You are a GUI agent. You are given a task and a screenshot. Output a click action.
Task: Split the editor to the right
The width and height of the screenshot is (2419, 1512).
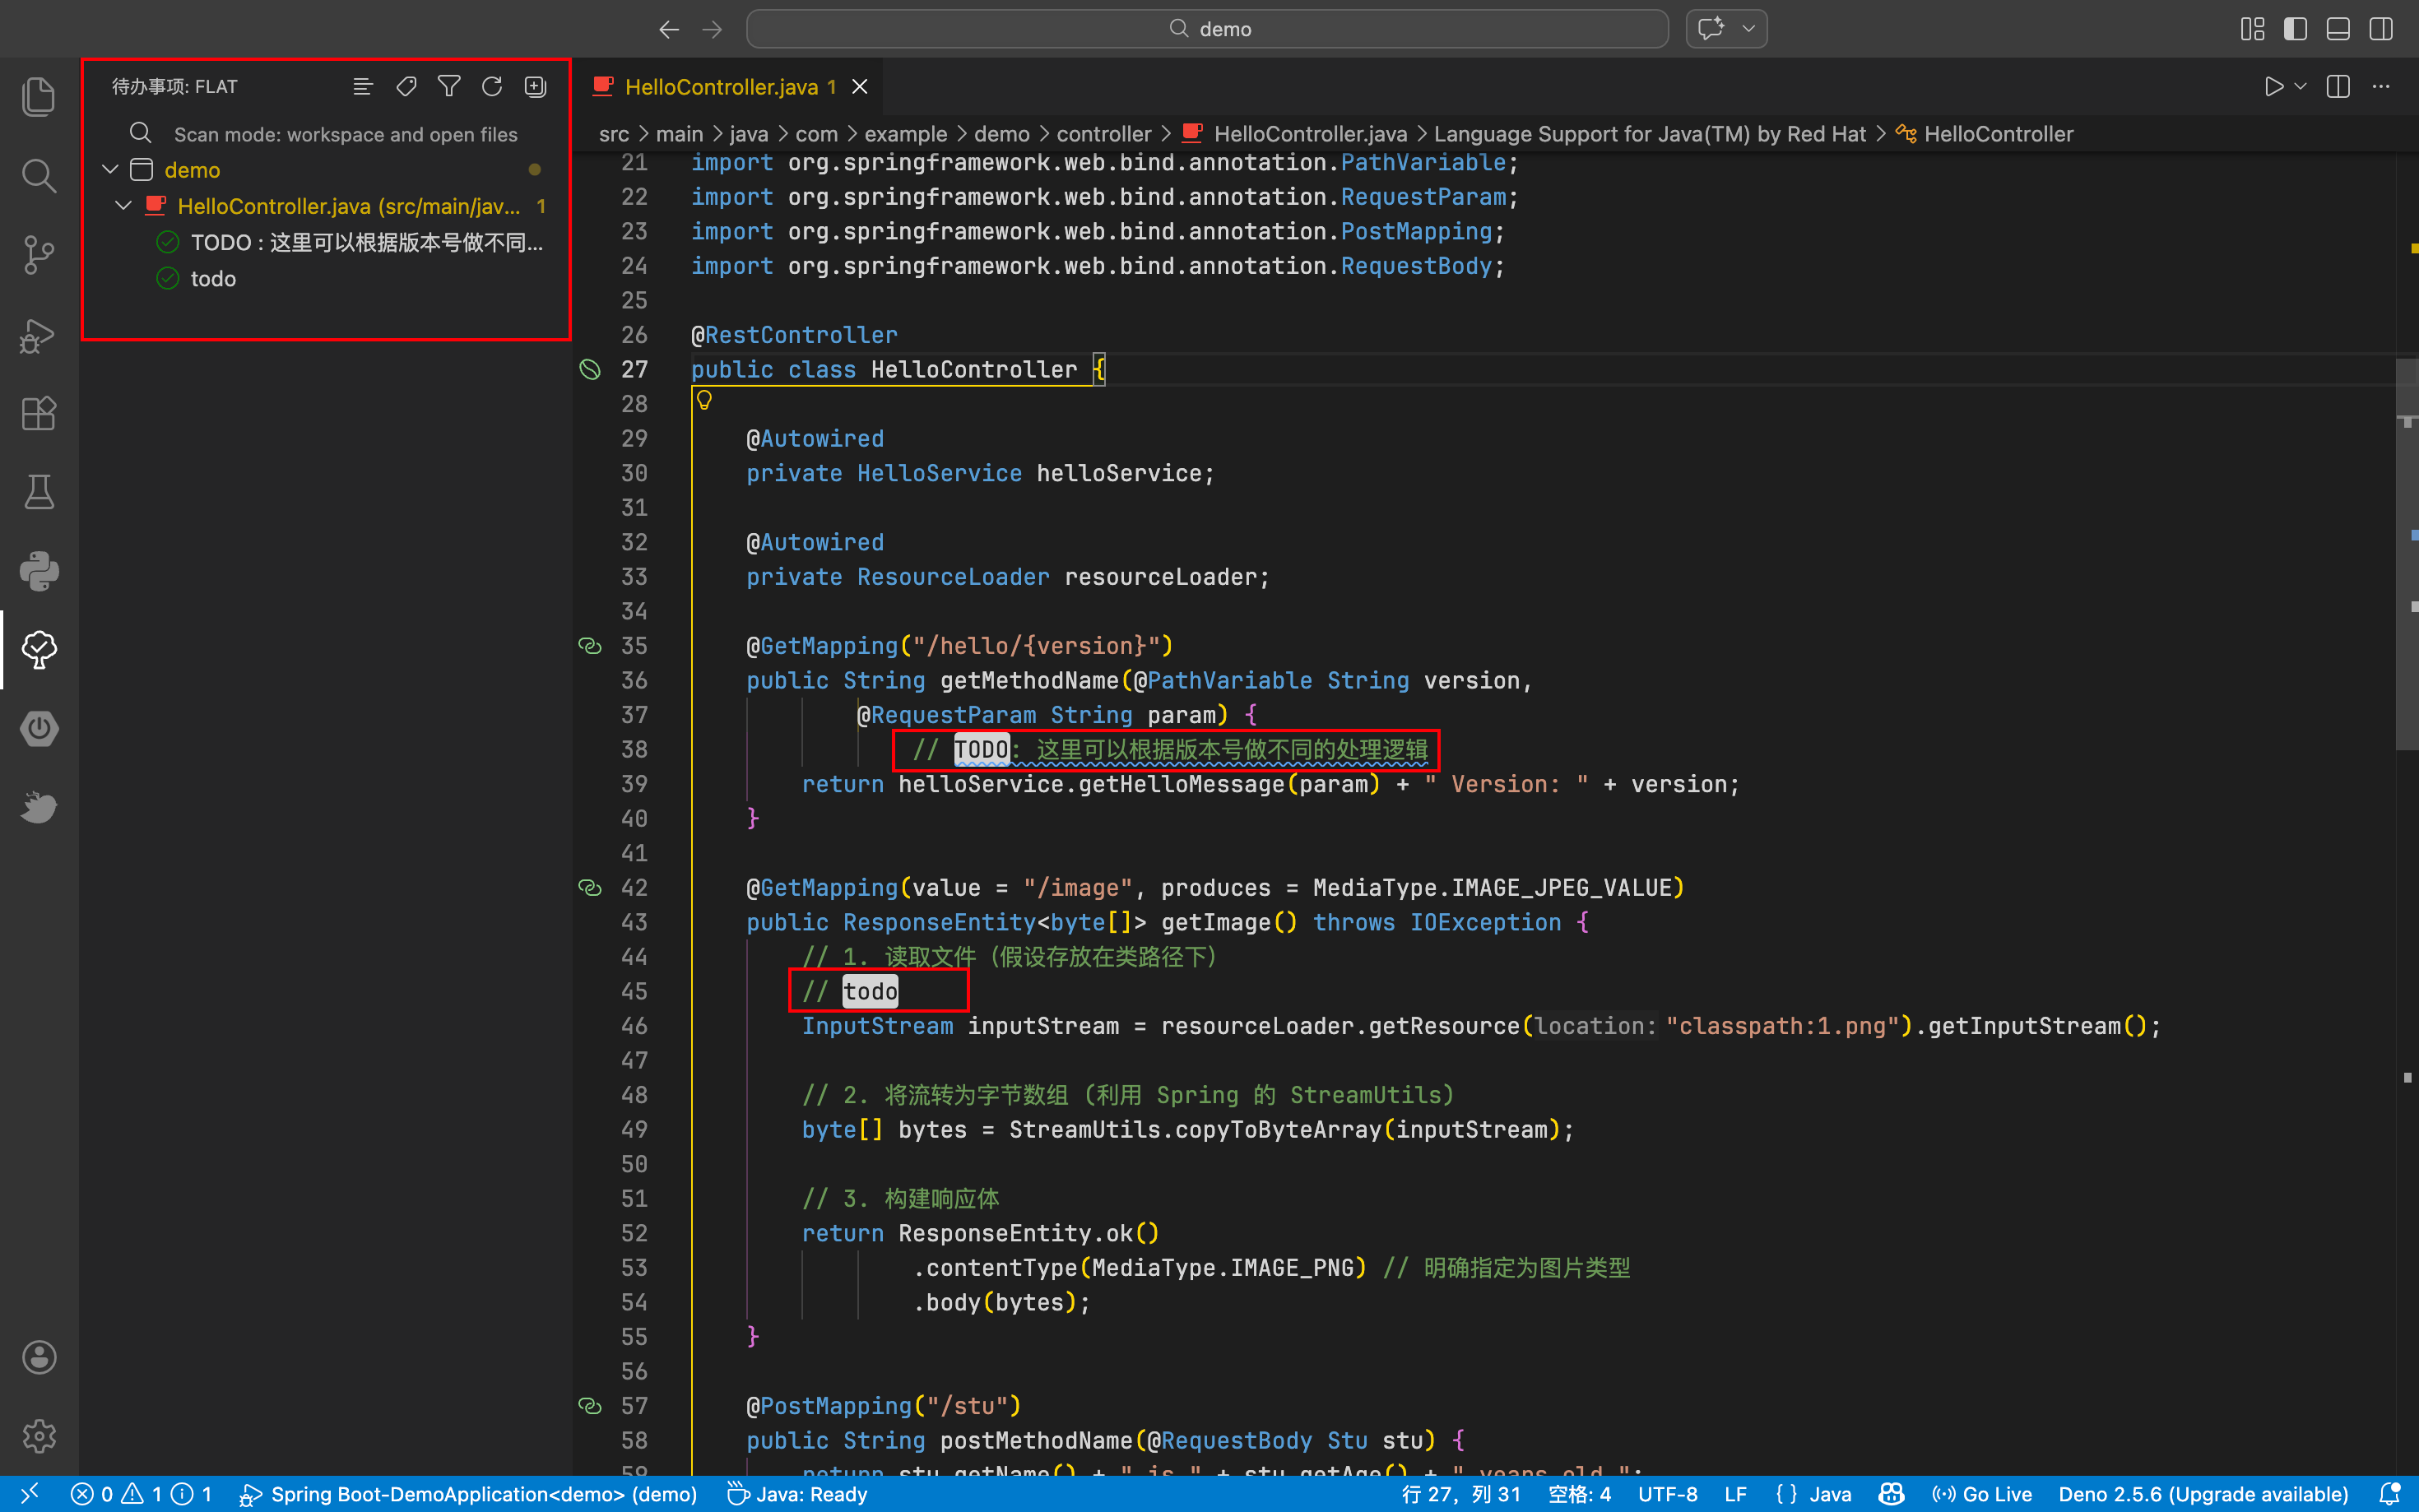tap(2338, 87)
